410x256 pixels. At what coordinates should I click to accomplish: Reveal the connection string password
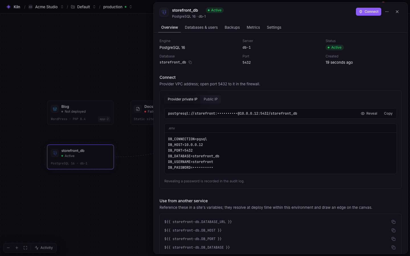point(369,113)
